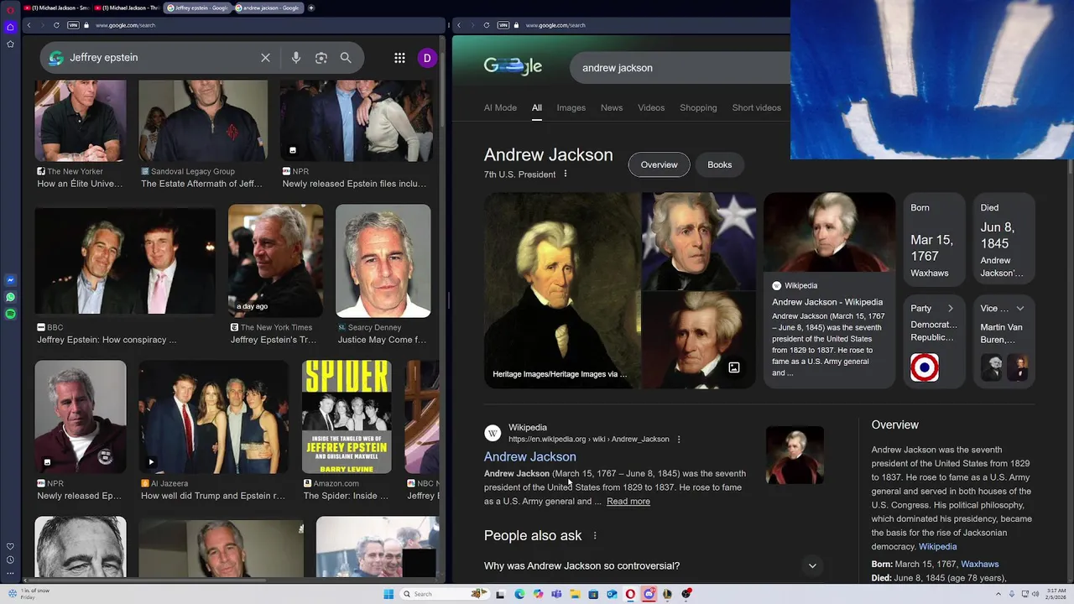Click the Overview chip button
The width and height of the screenshot is (1074, 604).
tap(659, 164)
